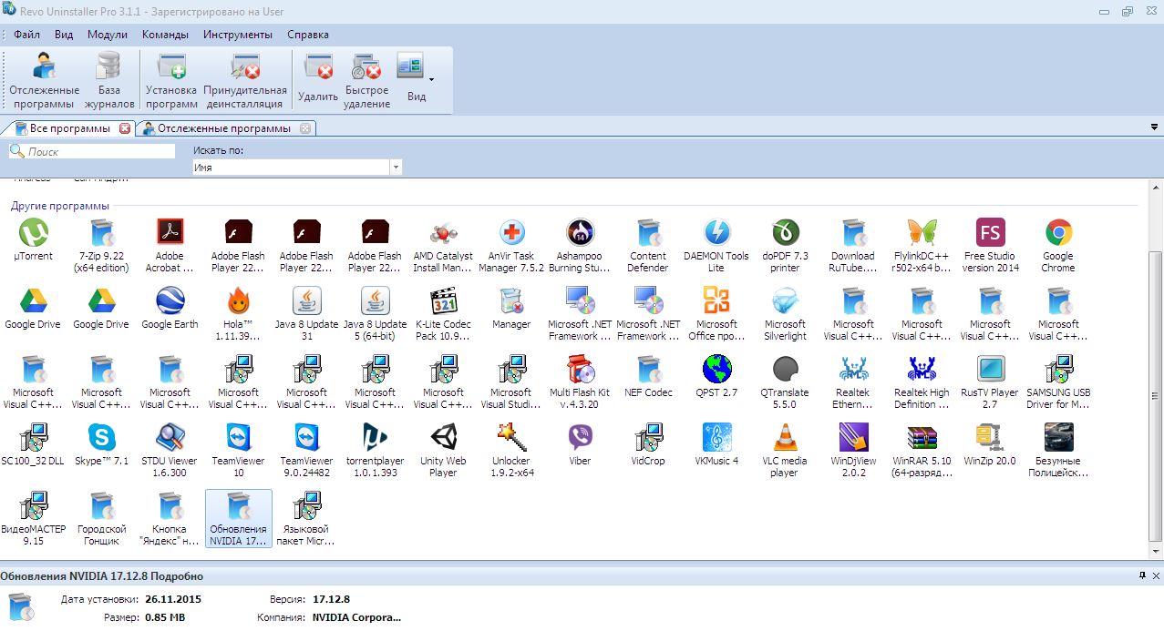
Task: Open the Инструменты menu
Action: 237,35
